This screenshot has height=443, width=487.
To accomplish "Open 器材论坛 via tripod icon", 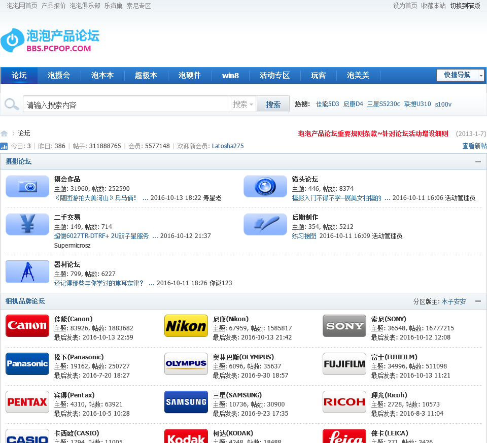I will click(27, 271).
